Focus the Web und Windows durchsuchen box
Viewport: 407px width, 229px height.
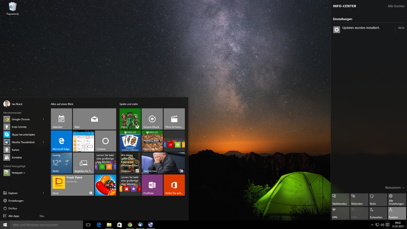click(47, 225)
